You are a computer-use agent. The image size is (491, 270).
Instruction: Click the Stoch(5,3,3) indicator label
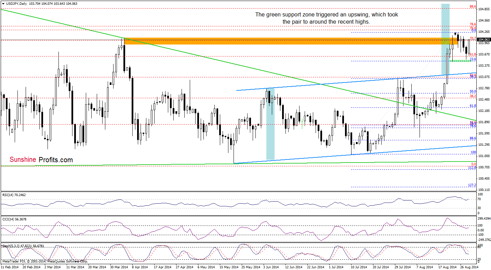(23, 246)
